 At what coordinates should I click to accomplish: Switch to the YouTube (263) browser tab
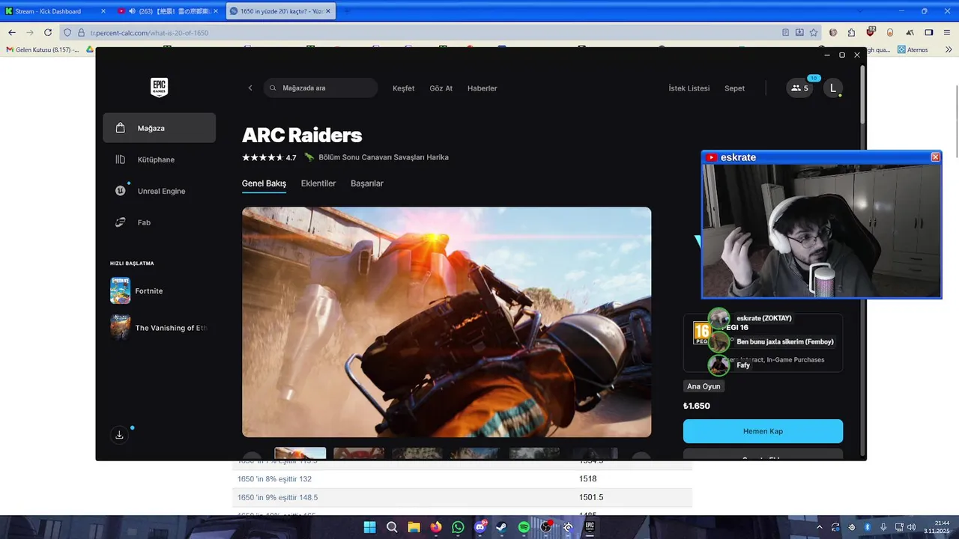(168, 11)
